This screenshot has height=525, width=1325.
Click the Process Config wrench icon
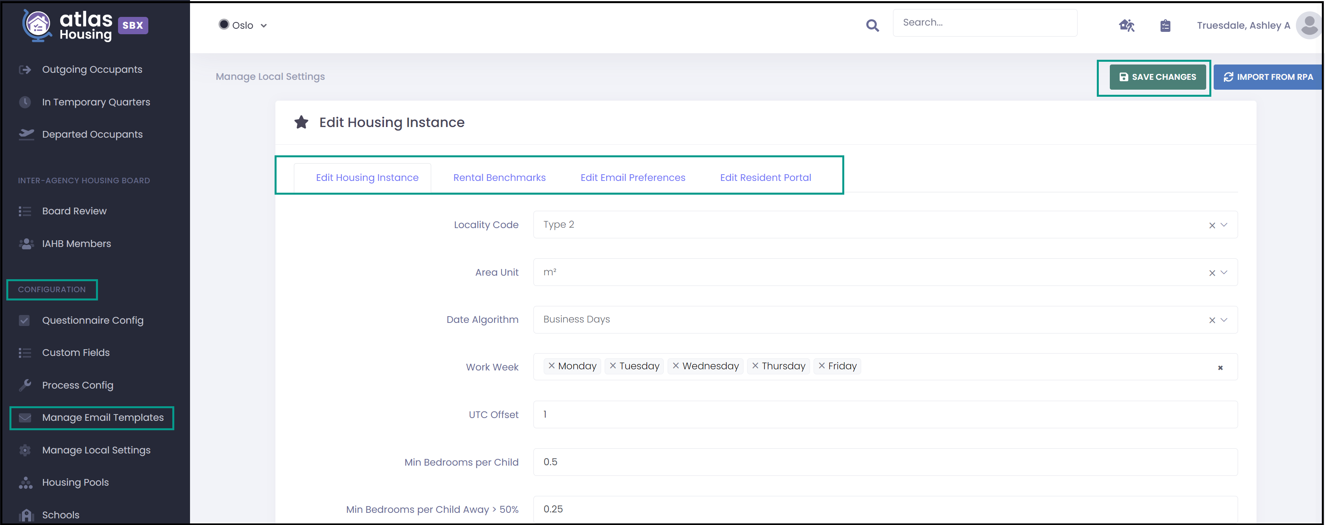point(25,385)
